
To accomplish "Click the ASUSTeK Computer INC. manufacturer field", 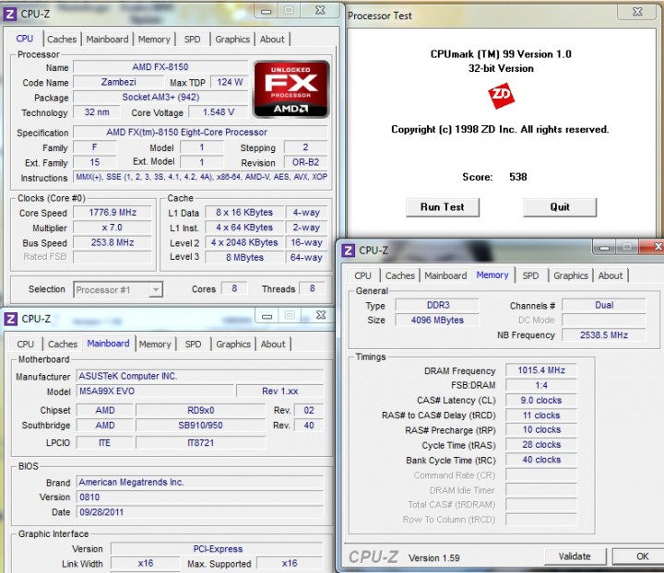I will (x=199, y=376).
